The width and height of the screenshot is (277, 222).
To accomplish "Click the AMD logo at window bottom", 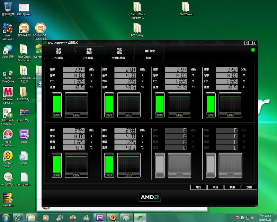I will (x=150, y=197).
